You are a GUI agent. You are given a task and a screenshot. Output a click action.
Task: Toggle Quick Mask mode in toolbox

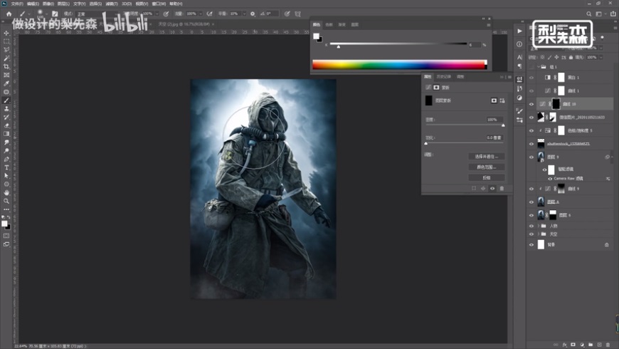click(x=6, y=236)
